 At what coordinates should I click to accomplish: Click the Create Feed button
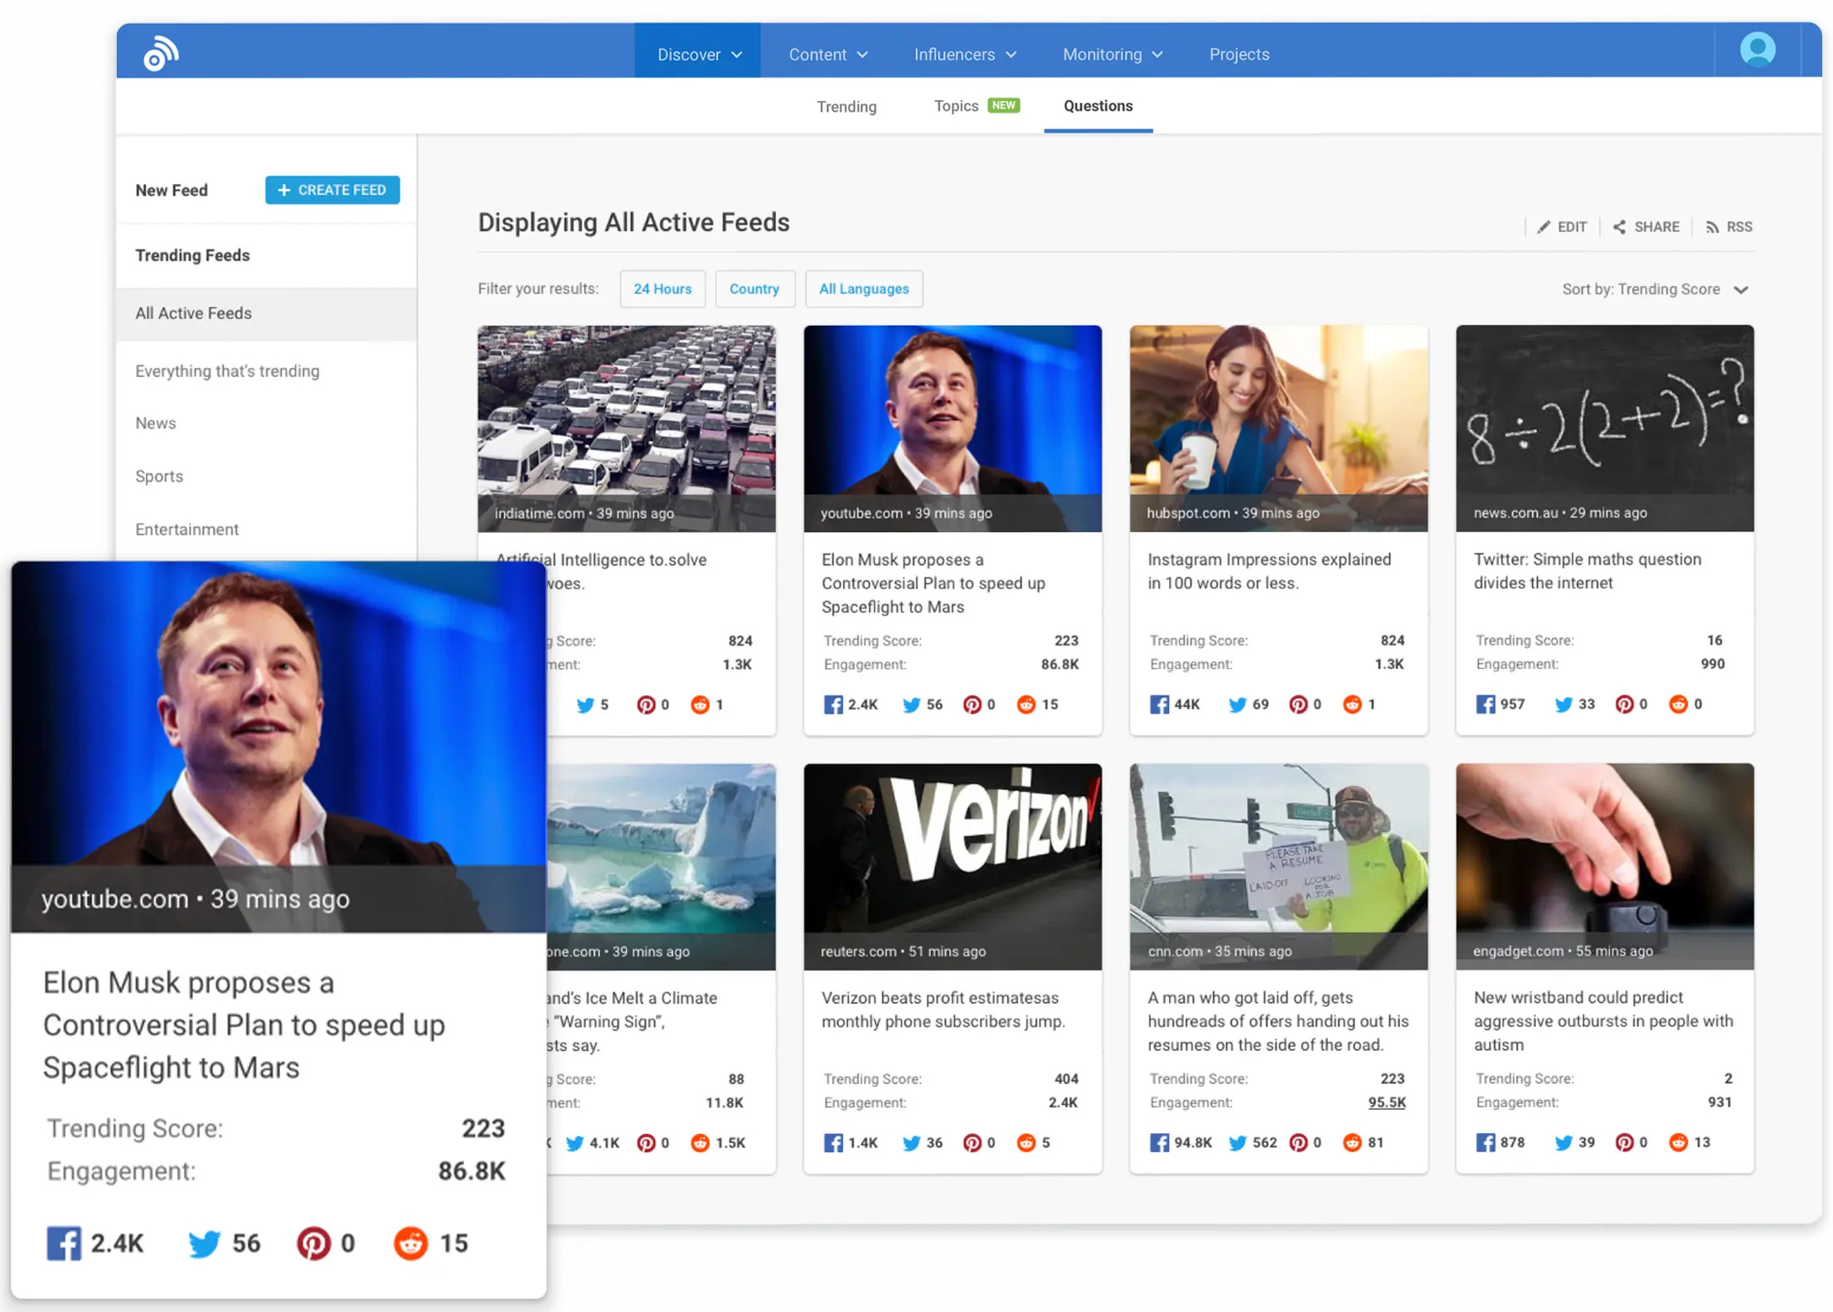tap(332, 190)
